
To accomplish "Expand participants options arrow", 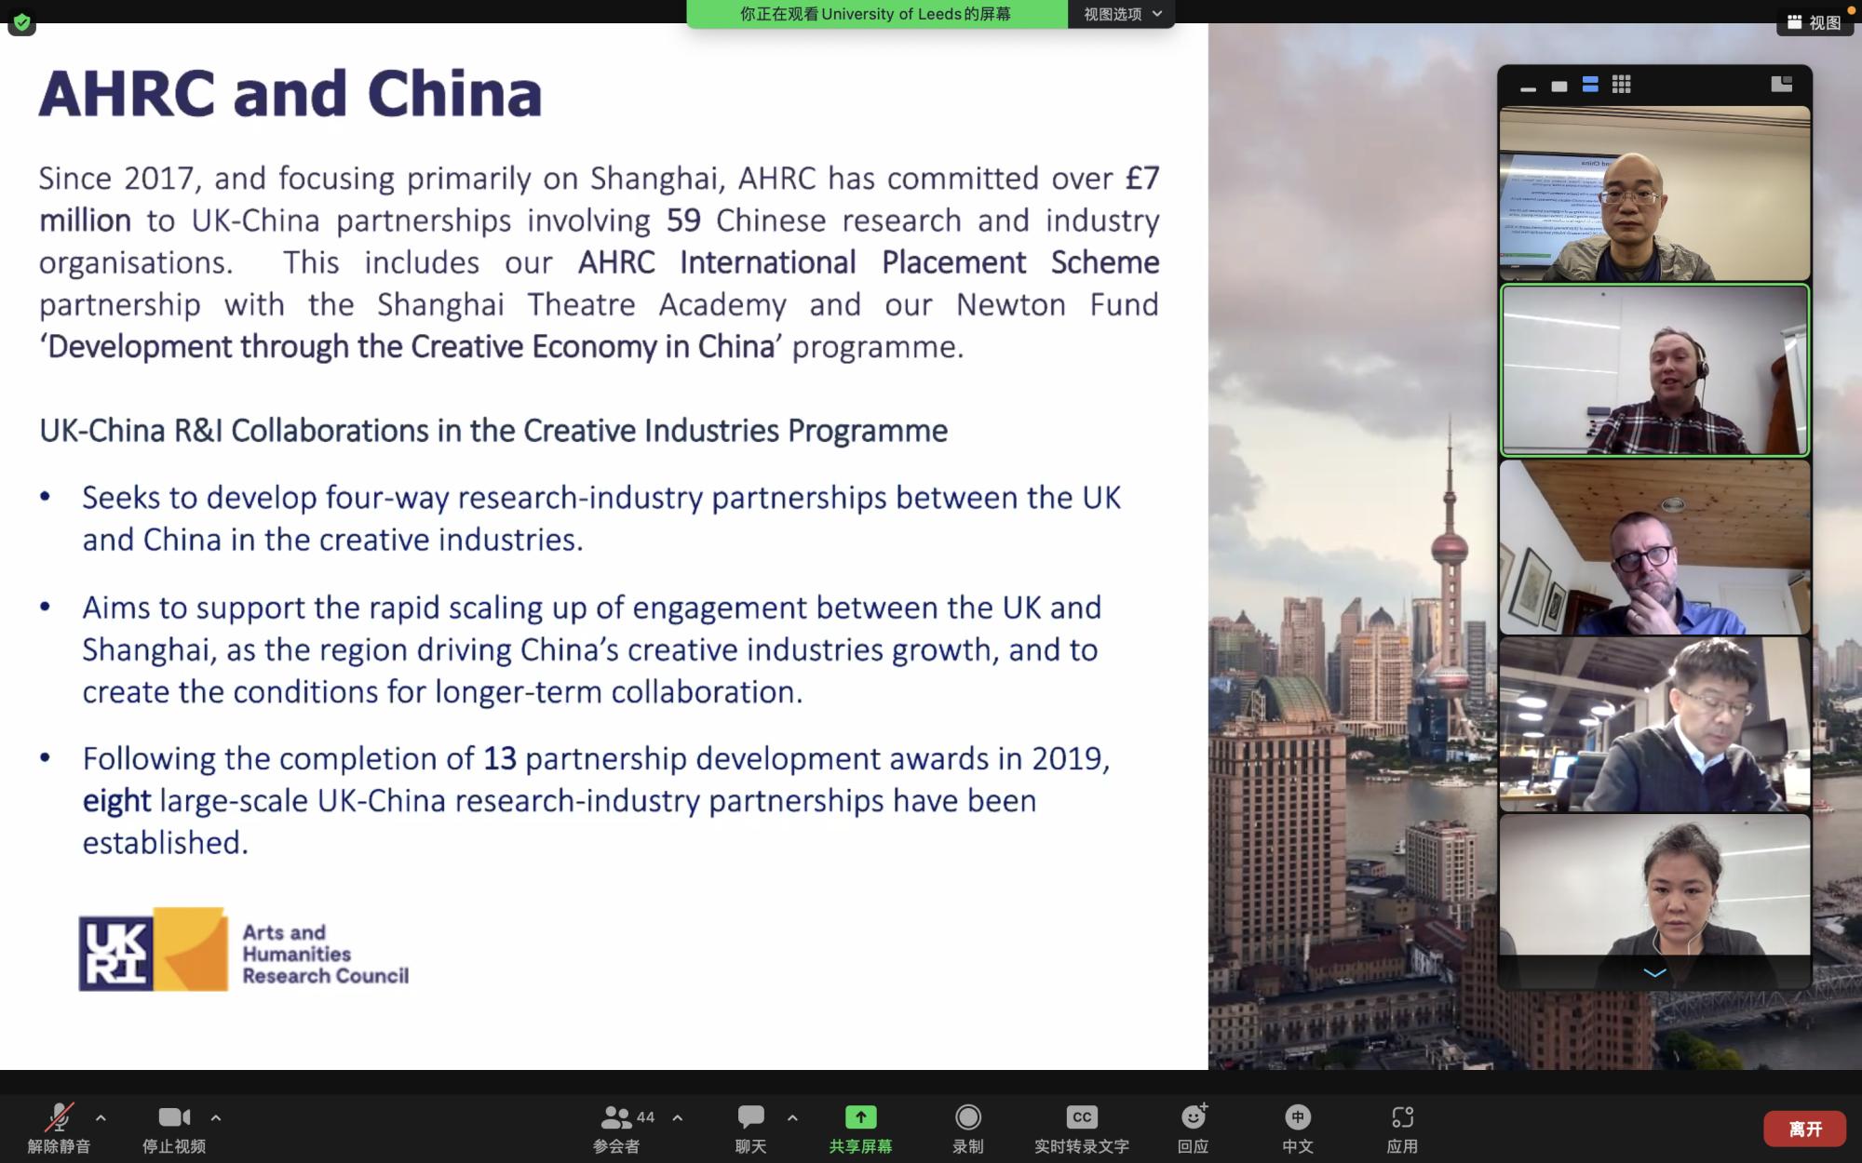I will (677, 1117).
